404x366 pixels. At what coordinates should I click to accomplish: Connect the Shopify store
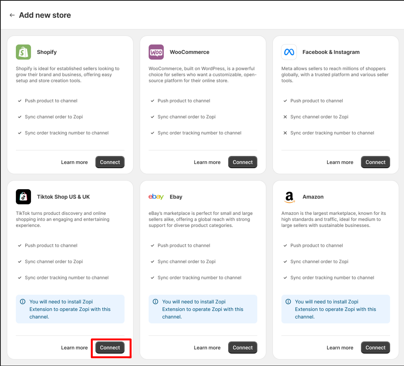click(x=110, y=162)
